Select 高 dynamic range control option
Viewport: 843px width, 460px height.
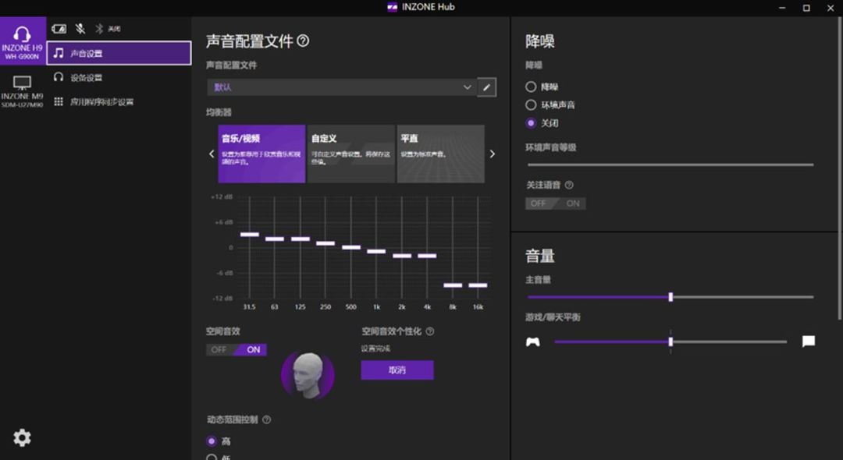[212, 441]
